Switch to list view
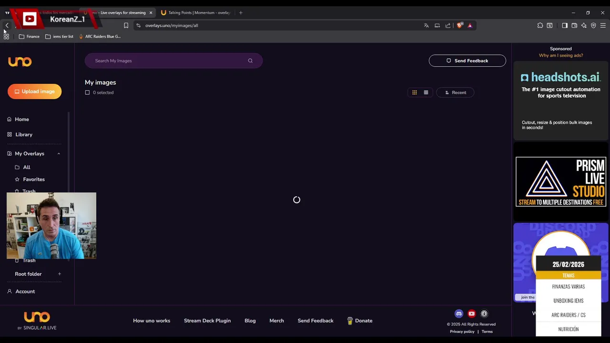The width and height of the screenshot is (610, 343). [x=426, y=92]
